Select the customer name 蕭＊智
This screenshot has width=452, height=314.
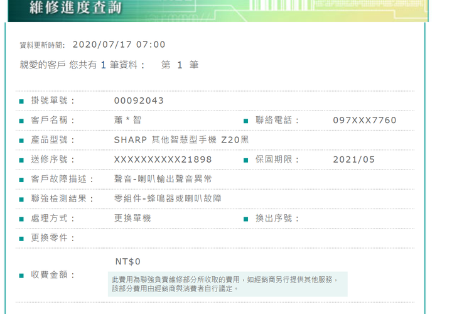(x=127, y=120)
